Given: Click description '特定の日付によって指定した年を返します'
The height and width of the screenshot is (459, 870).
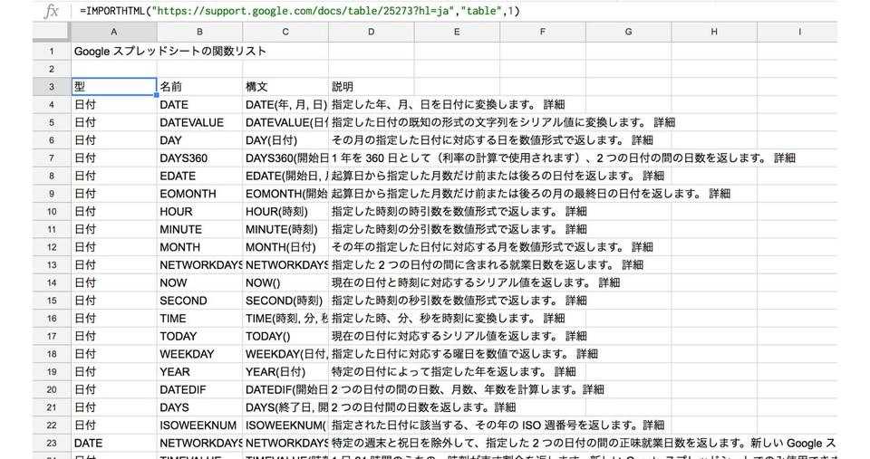Looking at the screenshot, I should click(439, 371).
